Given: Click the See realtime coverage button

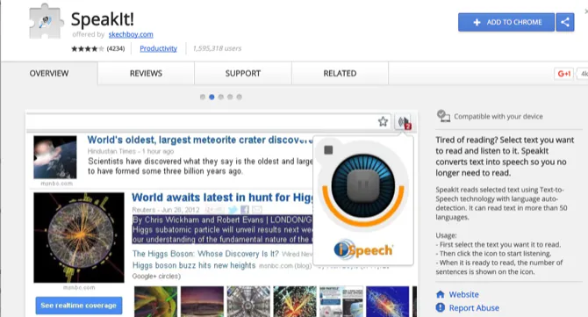Looking at the screenshot, I should [79, 306].
